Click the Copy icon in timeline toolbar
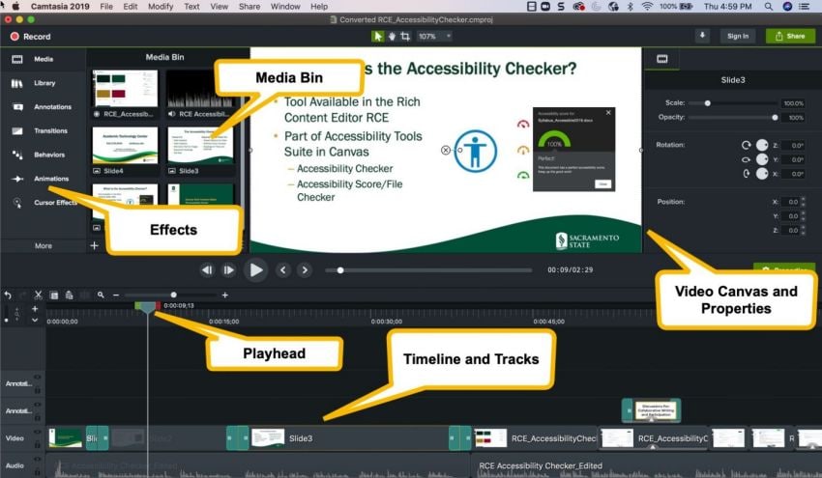822x478 pixels. (x=53, y=295)
